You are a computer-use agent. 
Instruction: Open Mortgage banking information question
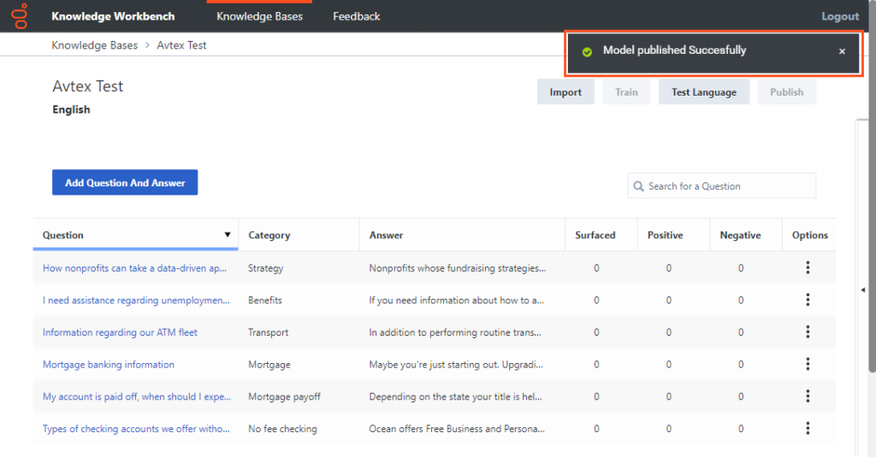(x=109, y=365)
